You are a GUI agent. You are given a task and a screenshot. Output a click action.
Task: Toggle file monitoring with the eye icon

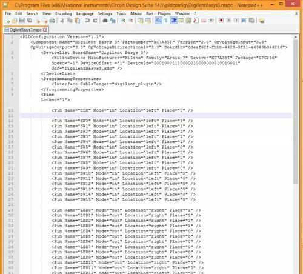[x=211, y=21]
